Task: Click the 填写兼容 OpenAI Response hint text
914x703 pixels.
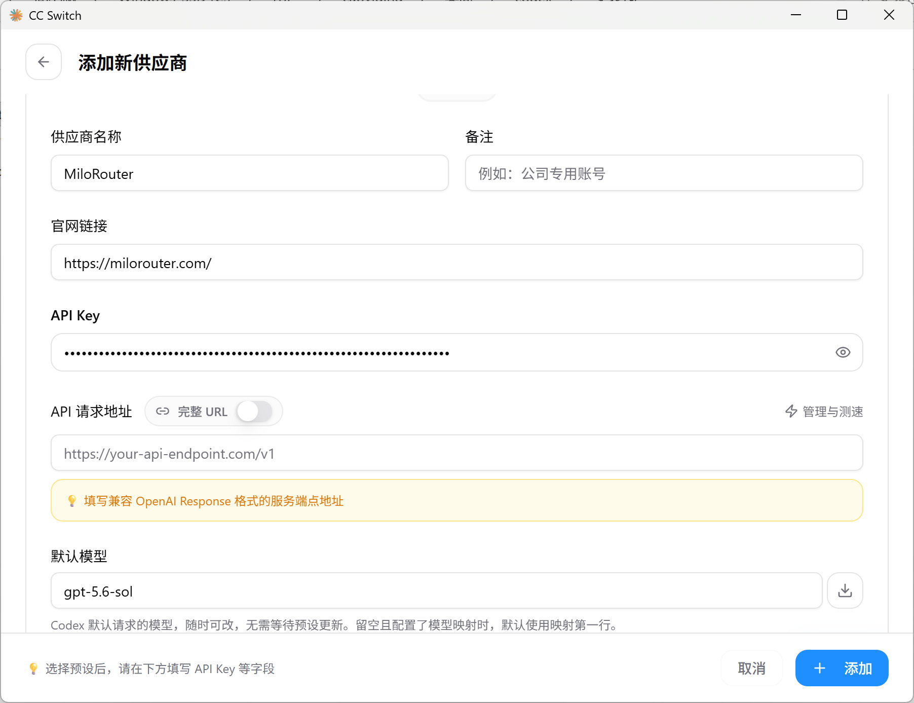Action: pyautogui.click(x=214, y=501)
